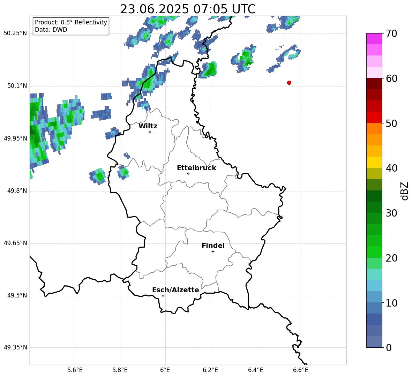This screenshot has width=413, height=377.
Task: Select the Ettelbruck city label
Action: [x=196, y=168]
